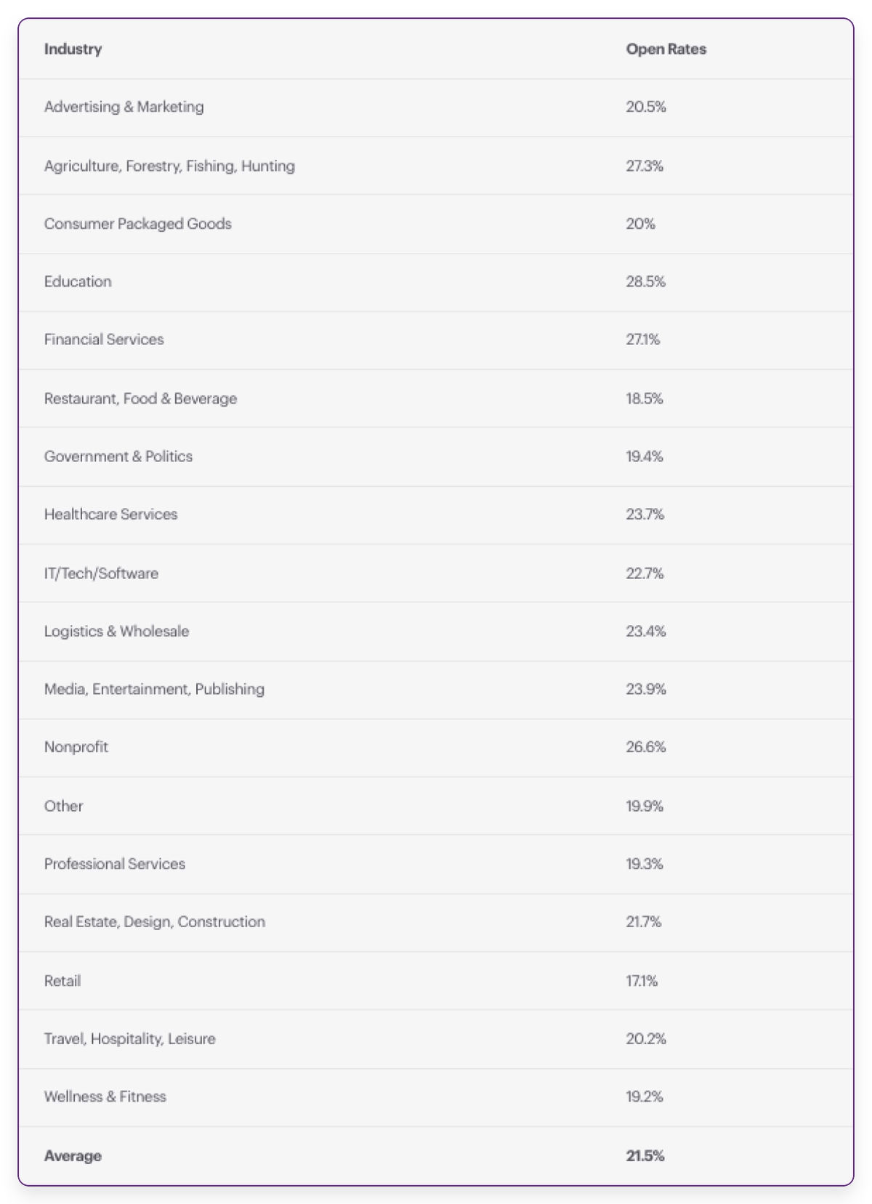
Task: Click the Government & Politics cell
Action: (x=118, y=456)
